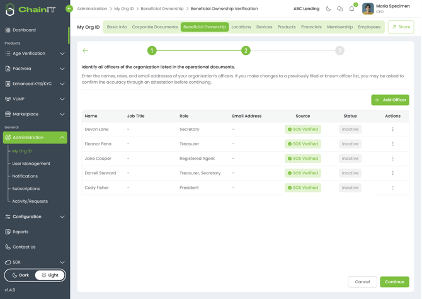
Task: Click the moon theme icon in header
Action: pyautogui.click(x=328, y=9)
